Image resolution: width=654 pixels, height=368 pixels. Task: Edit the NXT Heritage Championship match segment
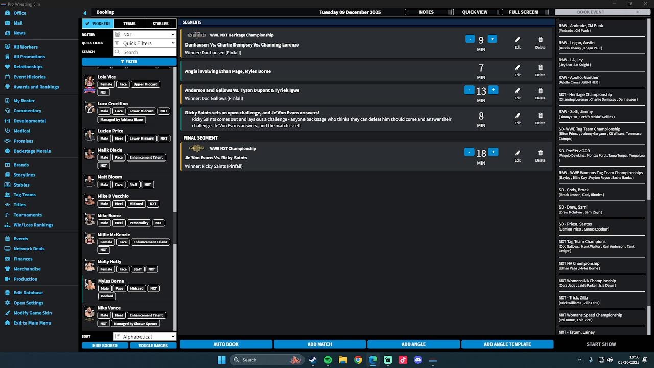[x=518, y=42]
